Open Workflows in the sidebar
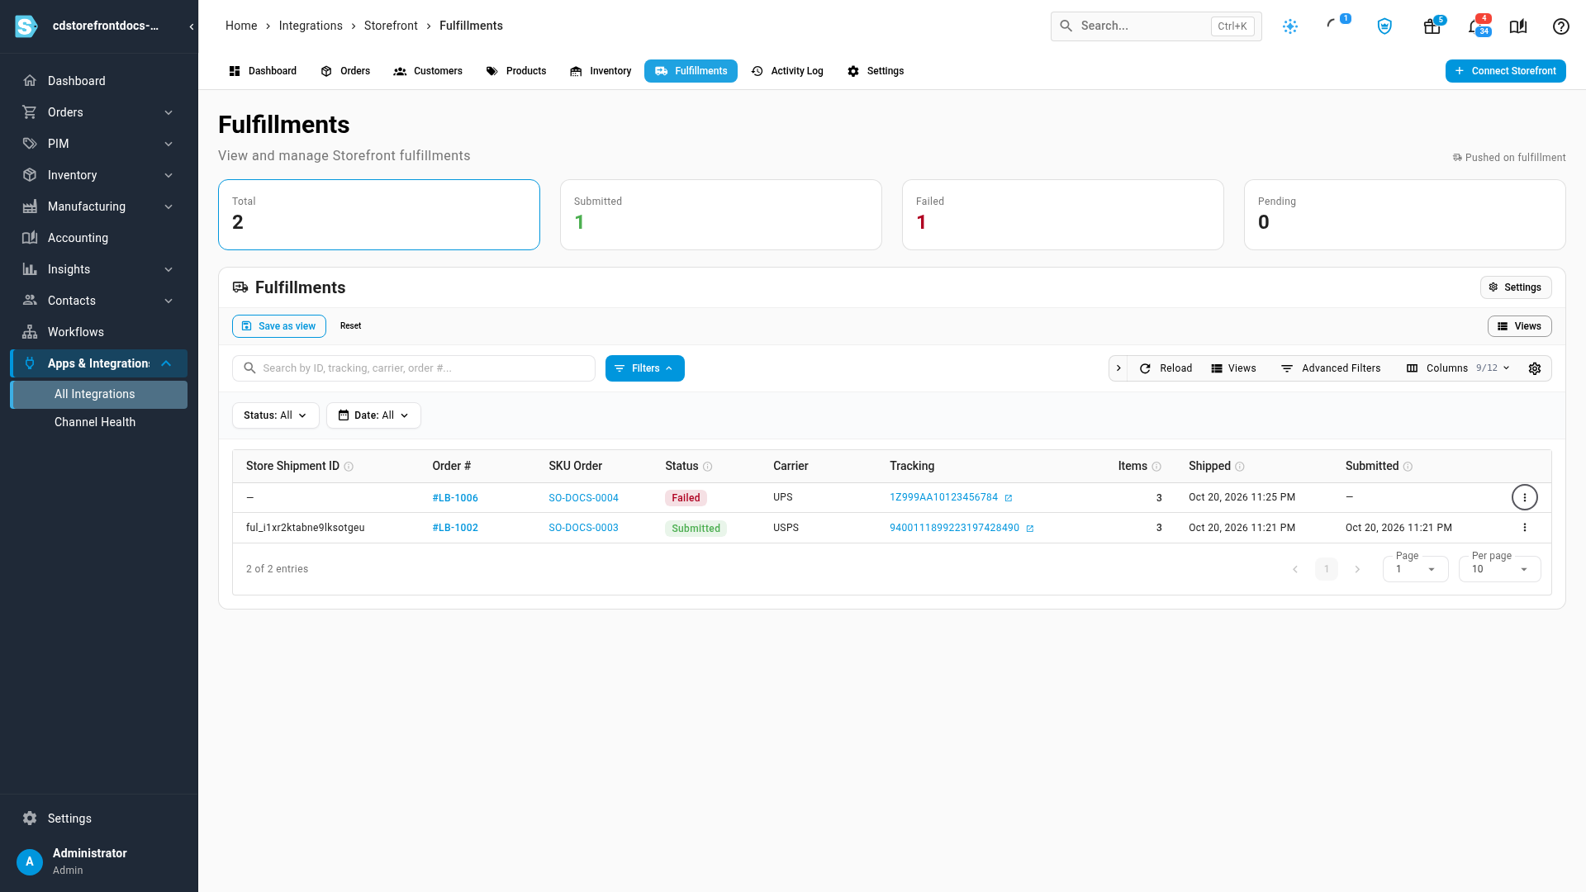Viewport: 1586px width, 892px height. (99, 332)
